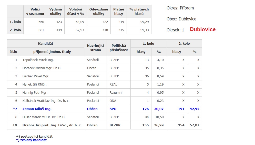The height and width of the screenshot is (145, 255).
Task: Open Hilšer Marek candidate row name
Action: (44, 117)
